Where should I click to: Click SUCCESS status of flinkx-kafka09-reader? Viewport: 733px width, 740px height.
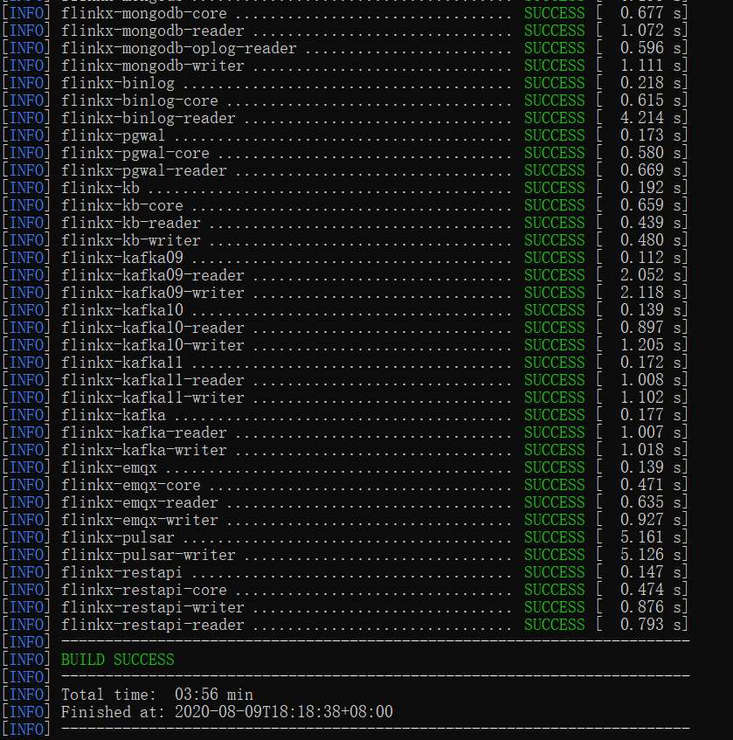point(554,275)
